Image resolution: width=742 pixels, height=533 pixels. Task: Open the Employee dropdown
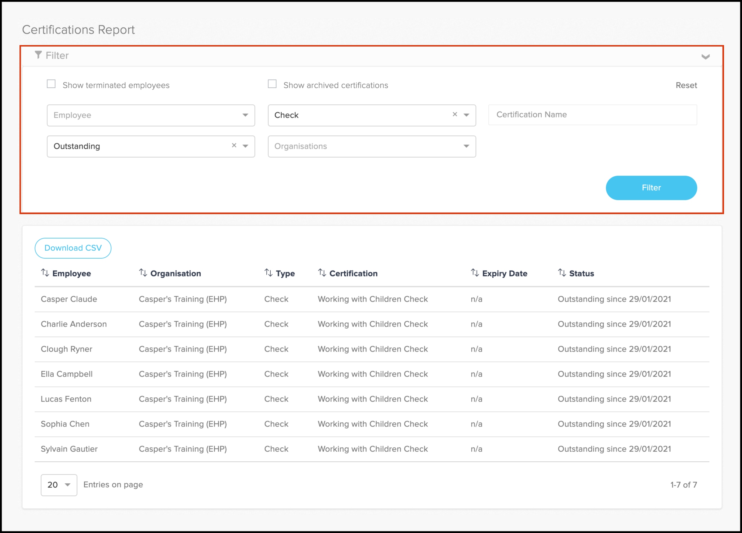(150, 115)
